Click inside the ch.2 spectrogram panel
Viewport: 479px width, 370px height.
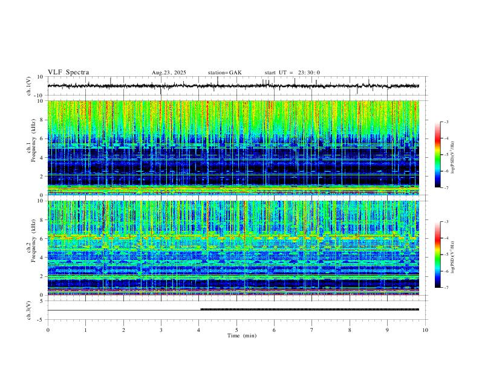(x=233, y=248)
